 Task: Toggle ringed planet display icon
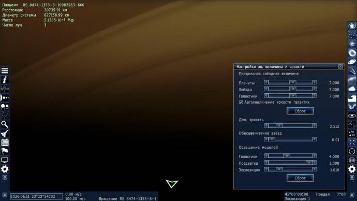click(x=352, y=62)
